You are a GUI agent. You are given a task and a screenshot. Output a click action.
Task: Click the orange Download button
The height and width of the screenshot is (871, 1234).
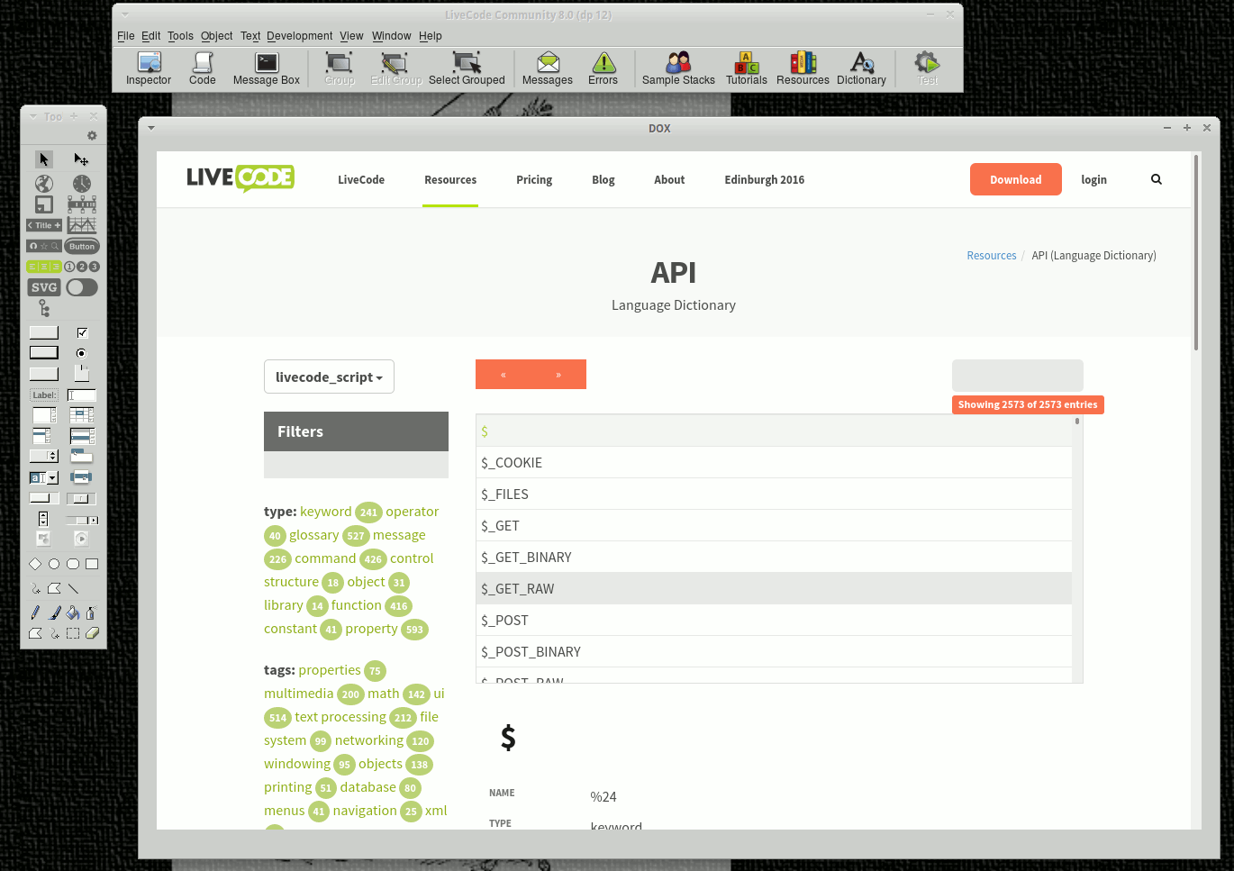[x=1016, y=179]
